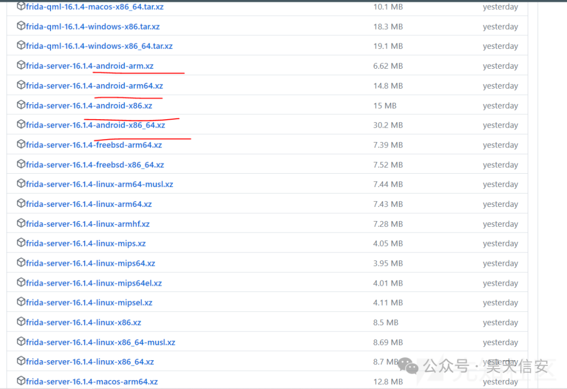Click package icon beside frida-qml windows-x86_64.tar.xz
This screenshot has width=567, height=389.
pos(21,45)
